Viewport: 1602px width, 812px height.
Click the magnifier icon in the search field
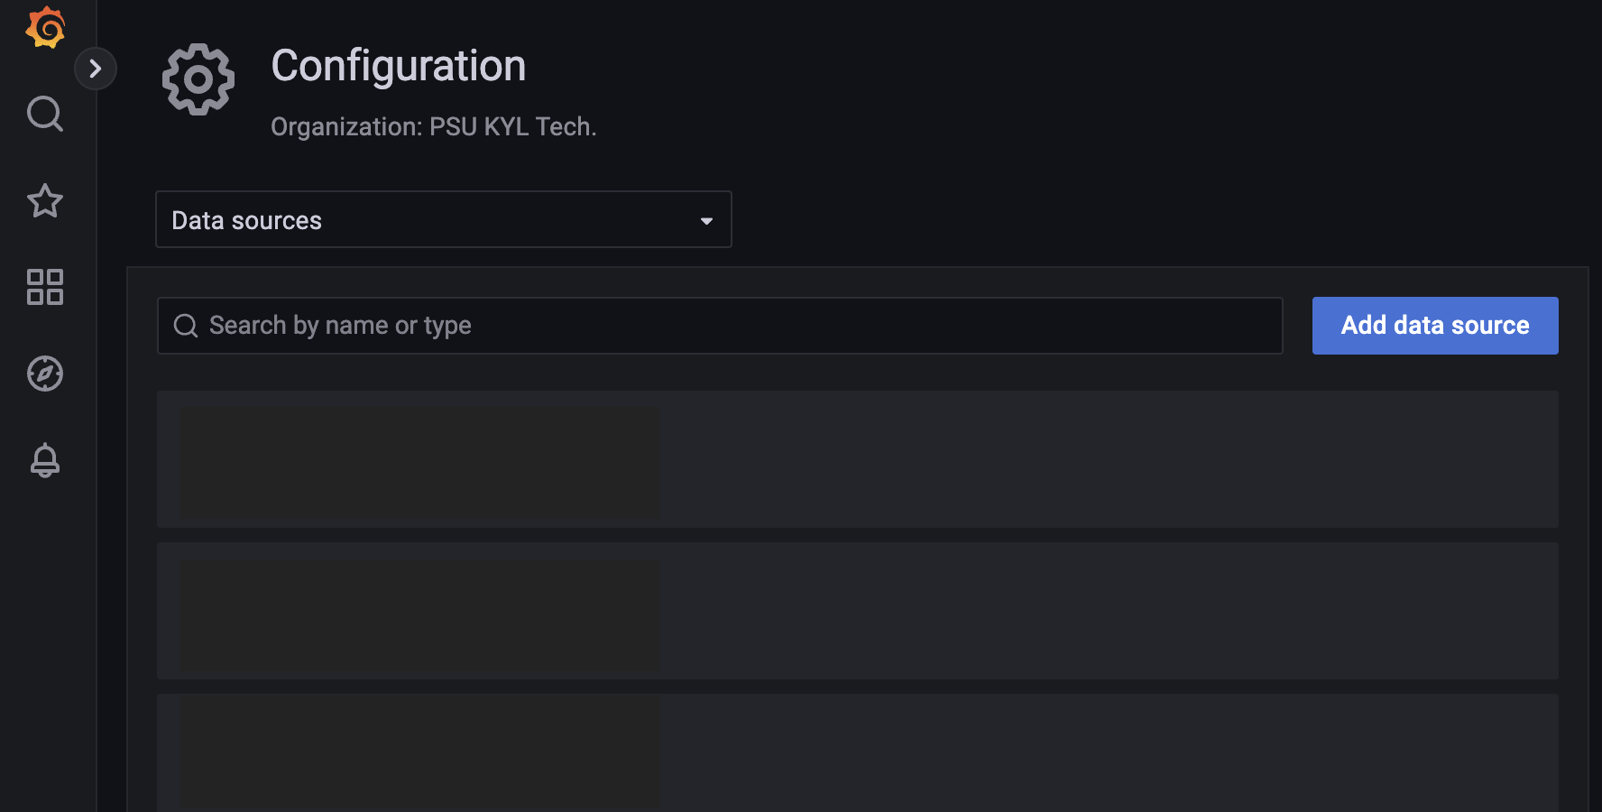(x=186, y=325)
